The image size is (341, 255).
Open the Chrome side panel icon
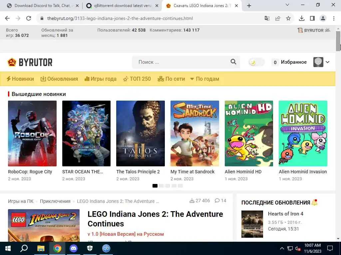pos(312,19)
